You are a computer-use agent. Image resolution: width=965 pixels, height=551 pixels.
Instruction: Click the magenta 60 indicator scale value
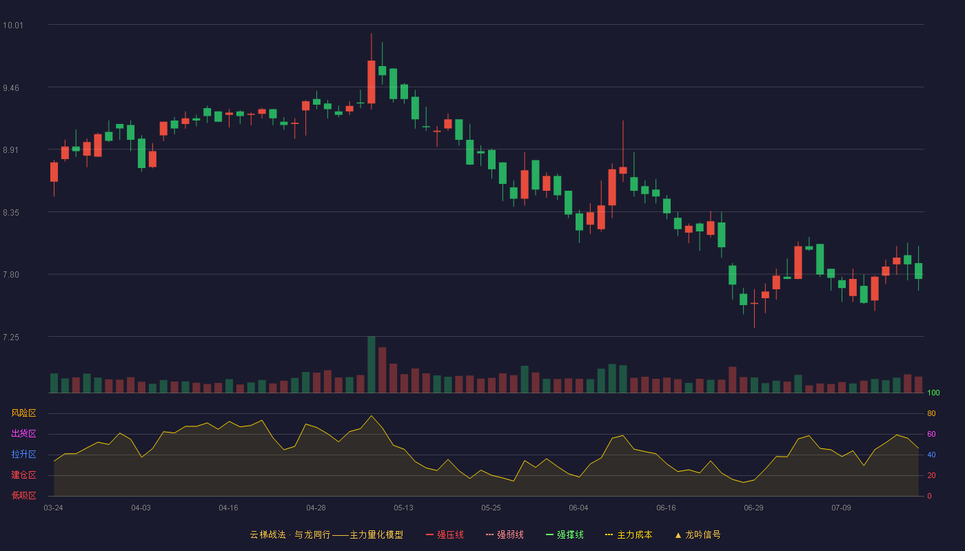(931, 434)
